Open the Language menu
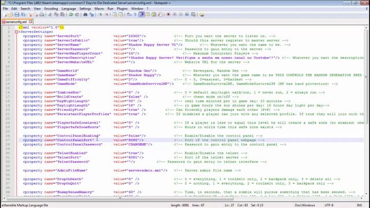Image resolution: width=370 pixels, height=208 pixels. coord(68,9)
